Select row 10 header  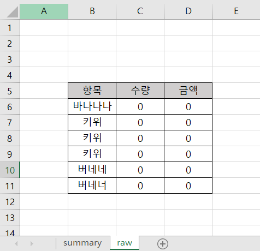pos(10,170)
